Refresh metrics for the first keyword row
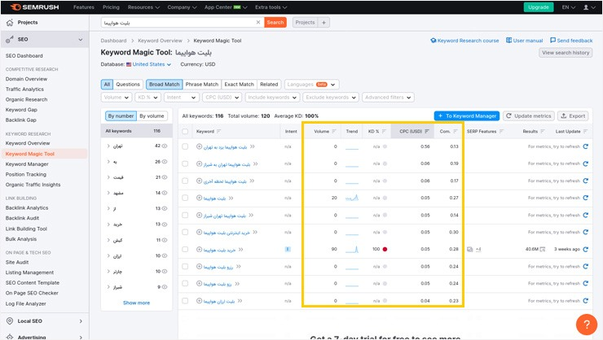This screenshot has width=603, height=340. pyautogui.click(x=585, y=146)
